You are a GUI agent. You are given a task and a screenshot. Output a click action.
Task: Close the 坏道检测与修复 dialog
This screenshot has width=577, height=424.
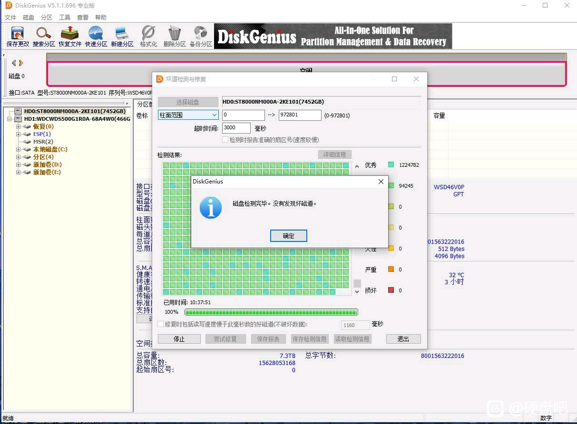[x=416, y=79]
